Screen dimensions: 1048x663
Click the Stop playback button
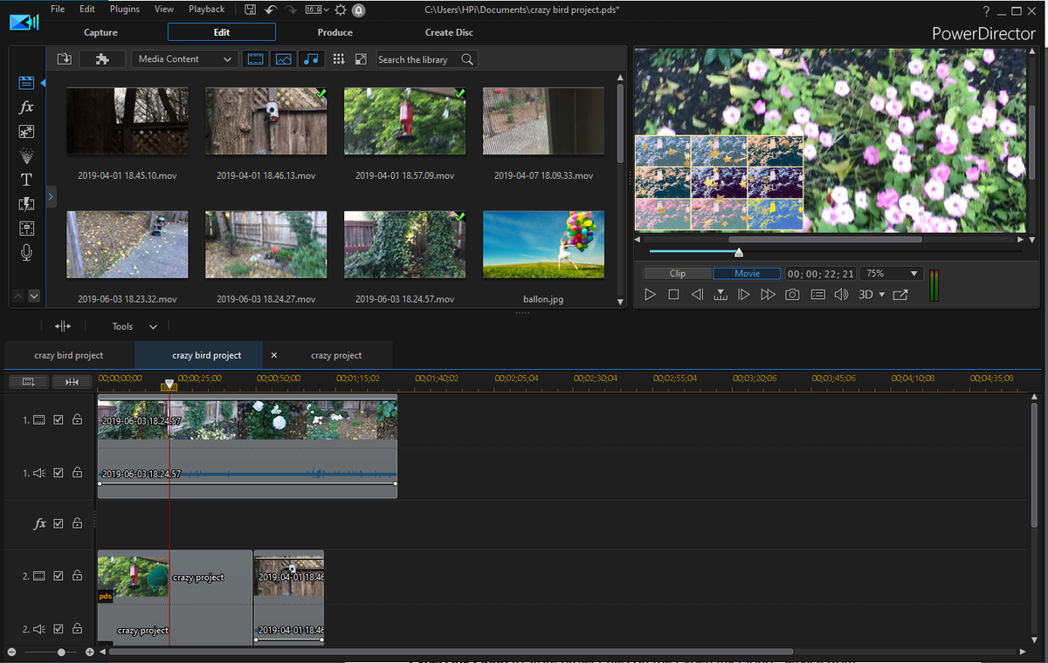click(673, 295)
